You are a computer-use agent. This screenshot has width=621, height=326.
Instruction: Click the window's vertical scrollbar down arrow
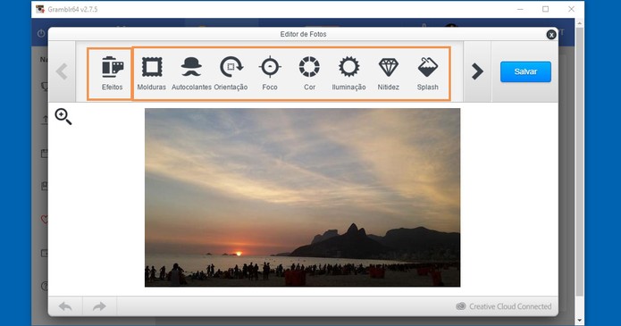[x=579, y=320]
